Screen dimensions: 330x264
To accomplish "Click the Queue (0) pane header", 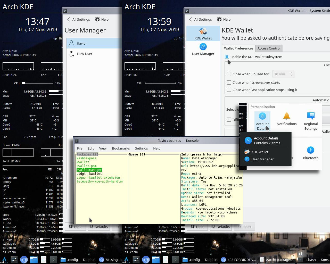I will pos(137,154).
